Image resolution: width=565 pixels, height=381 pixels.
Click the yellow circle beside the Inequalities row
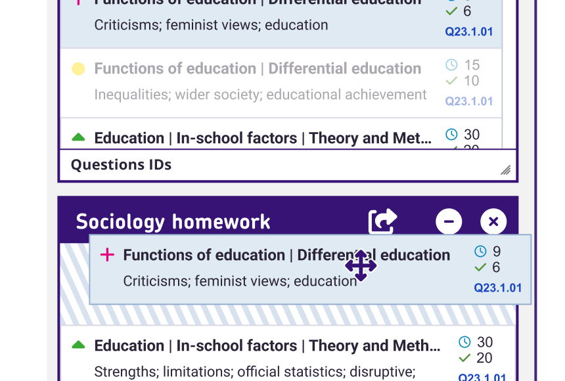[x=78, y=69]
